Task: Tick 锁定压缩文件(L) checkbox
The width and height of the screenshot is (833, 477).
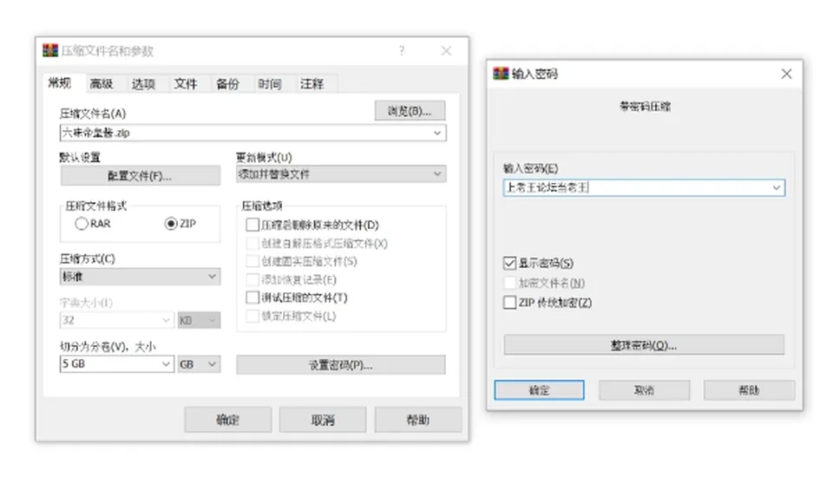Action: [x=253, y=316]
